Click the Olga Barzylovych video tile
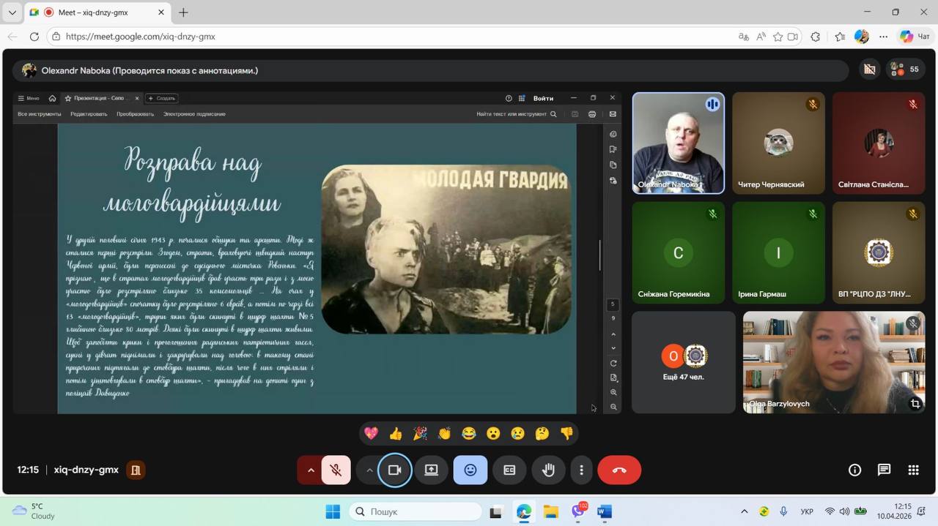This screenshot has height=526, width=938. click(x=834, y=362)
